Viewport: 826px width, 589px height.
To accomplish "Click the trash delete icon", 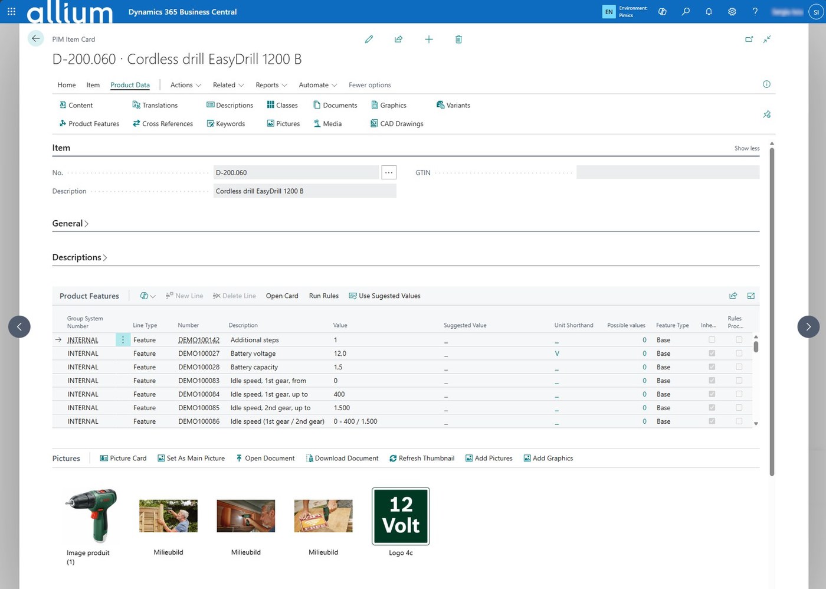I will [x=458, y=40].
